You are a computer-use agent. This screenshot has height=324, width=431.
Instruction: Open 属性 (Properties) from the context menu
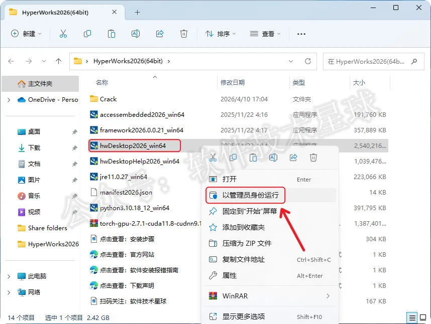(271, 275)
